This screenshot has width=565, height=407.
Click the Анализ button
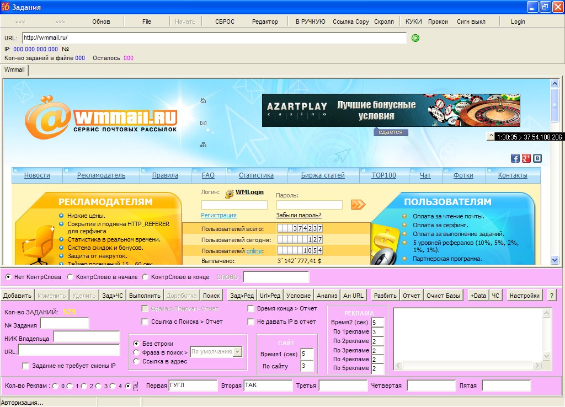pos(327,296)
